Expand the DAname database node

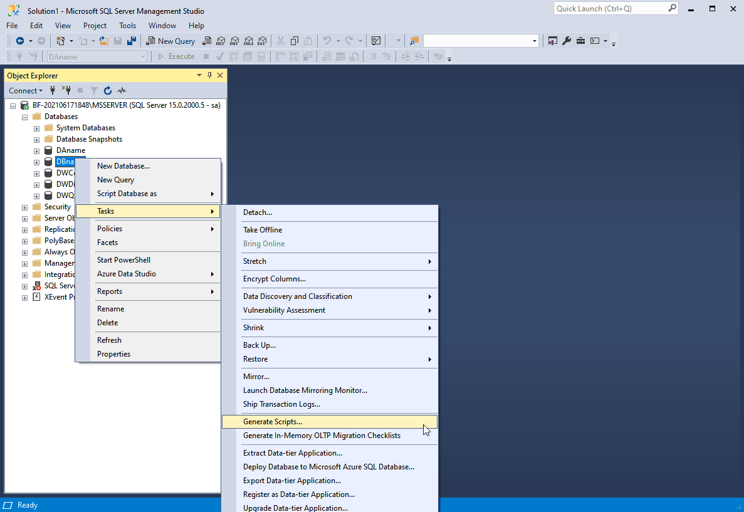pos(36,151)
